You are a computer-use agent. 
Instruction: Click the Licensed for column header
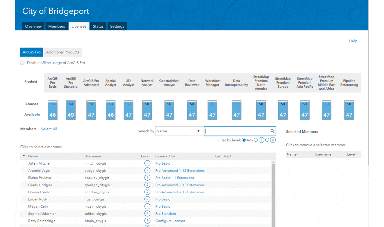(165, 156)
